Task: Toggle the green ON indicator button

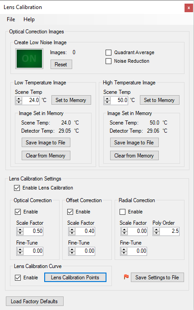Action: (x=29, y=59)
